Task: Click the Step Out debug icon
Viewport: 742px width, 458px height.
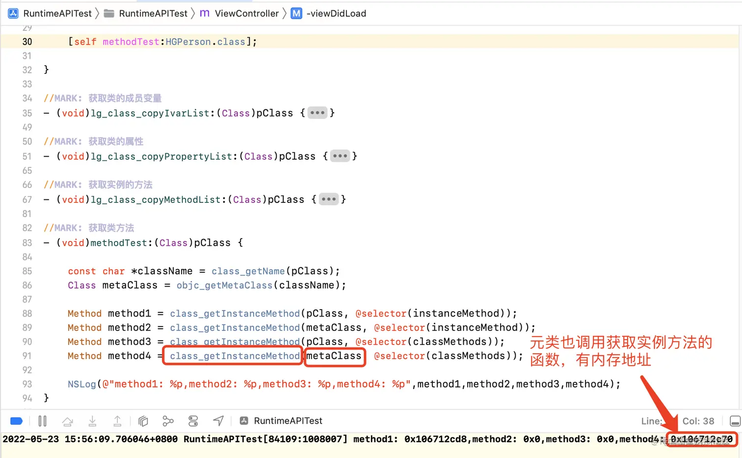Action: [x=117, y=421]
